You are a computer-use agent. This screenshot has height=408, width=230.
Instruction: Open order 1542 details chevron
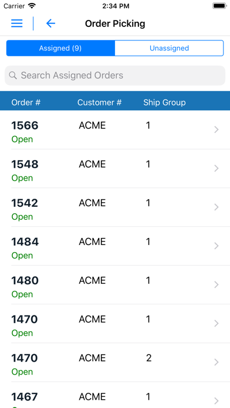(x=216, y=207)
